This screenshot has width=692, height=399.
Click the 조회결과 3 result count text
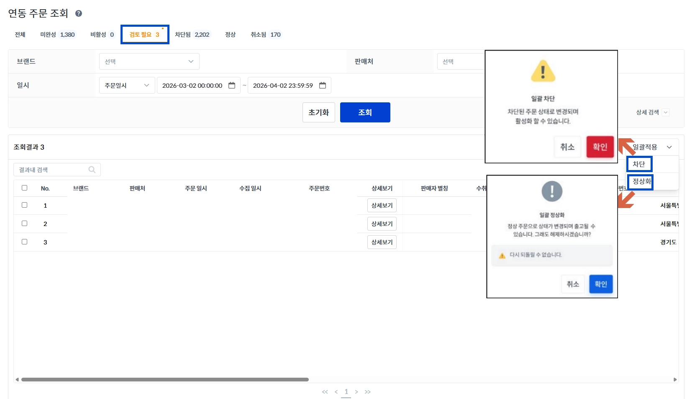(x=29, y=147)
